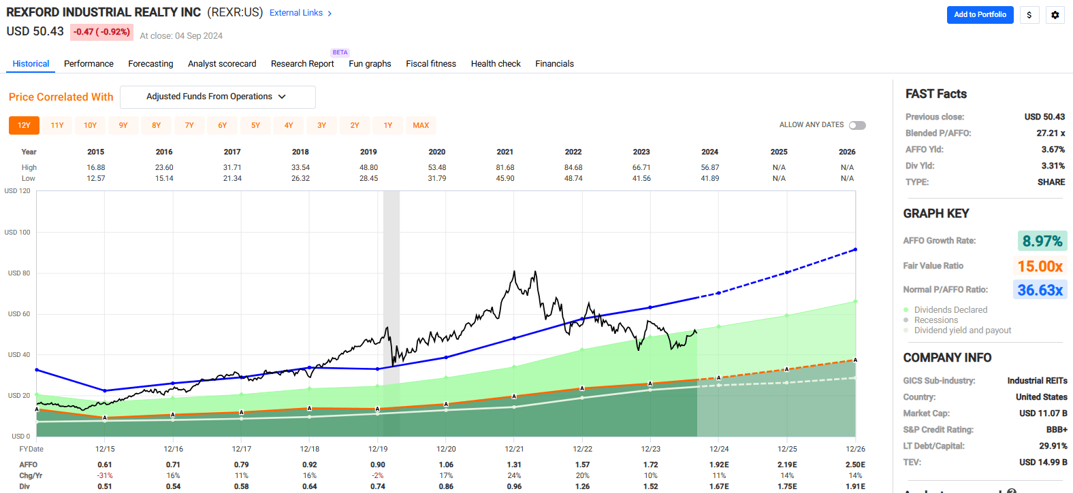Click the S&P Credit Rating BBB+ value
1073x493 pixels.
pos(1057,430)
